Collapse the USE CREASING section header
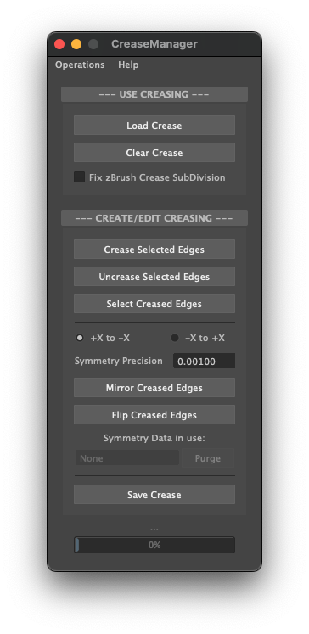 click(x=154, y=94)
